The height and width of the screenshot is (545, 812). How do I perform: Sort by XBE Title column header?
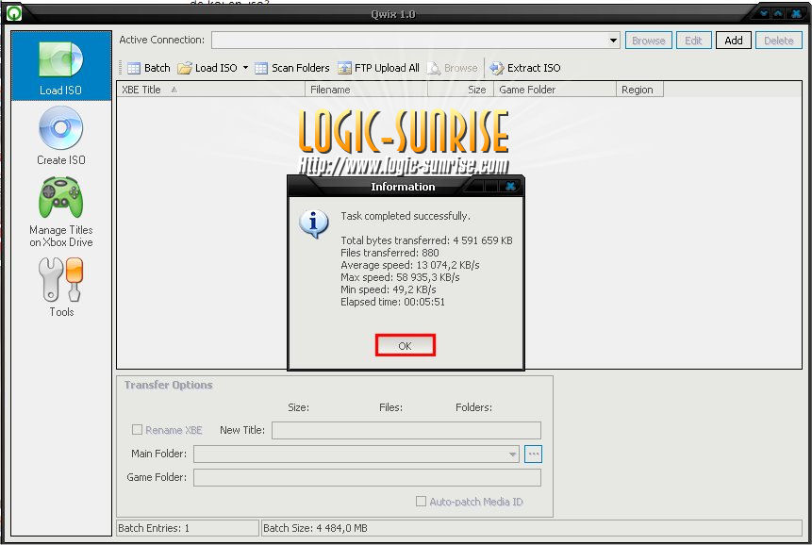(210, 90)
